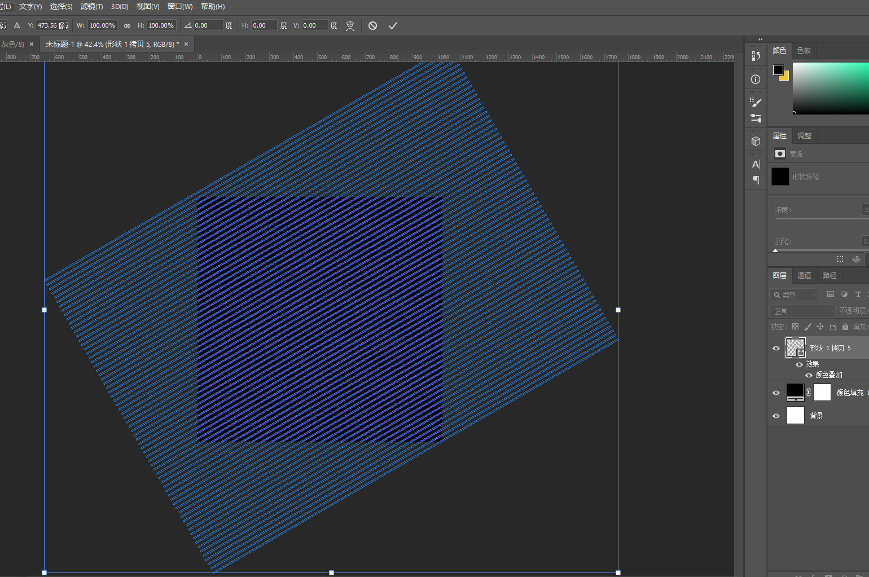
Task: Toggle the maintain aspect ratio link icon
Action: click(127, 25)
